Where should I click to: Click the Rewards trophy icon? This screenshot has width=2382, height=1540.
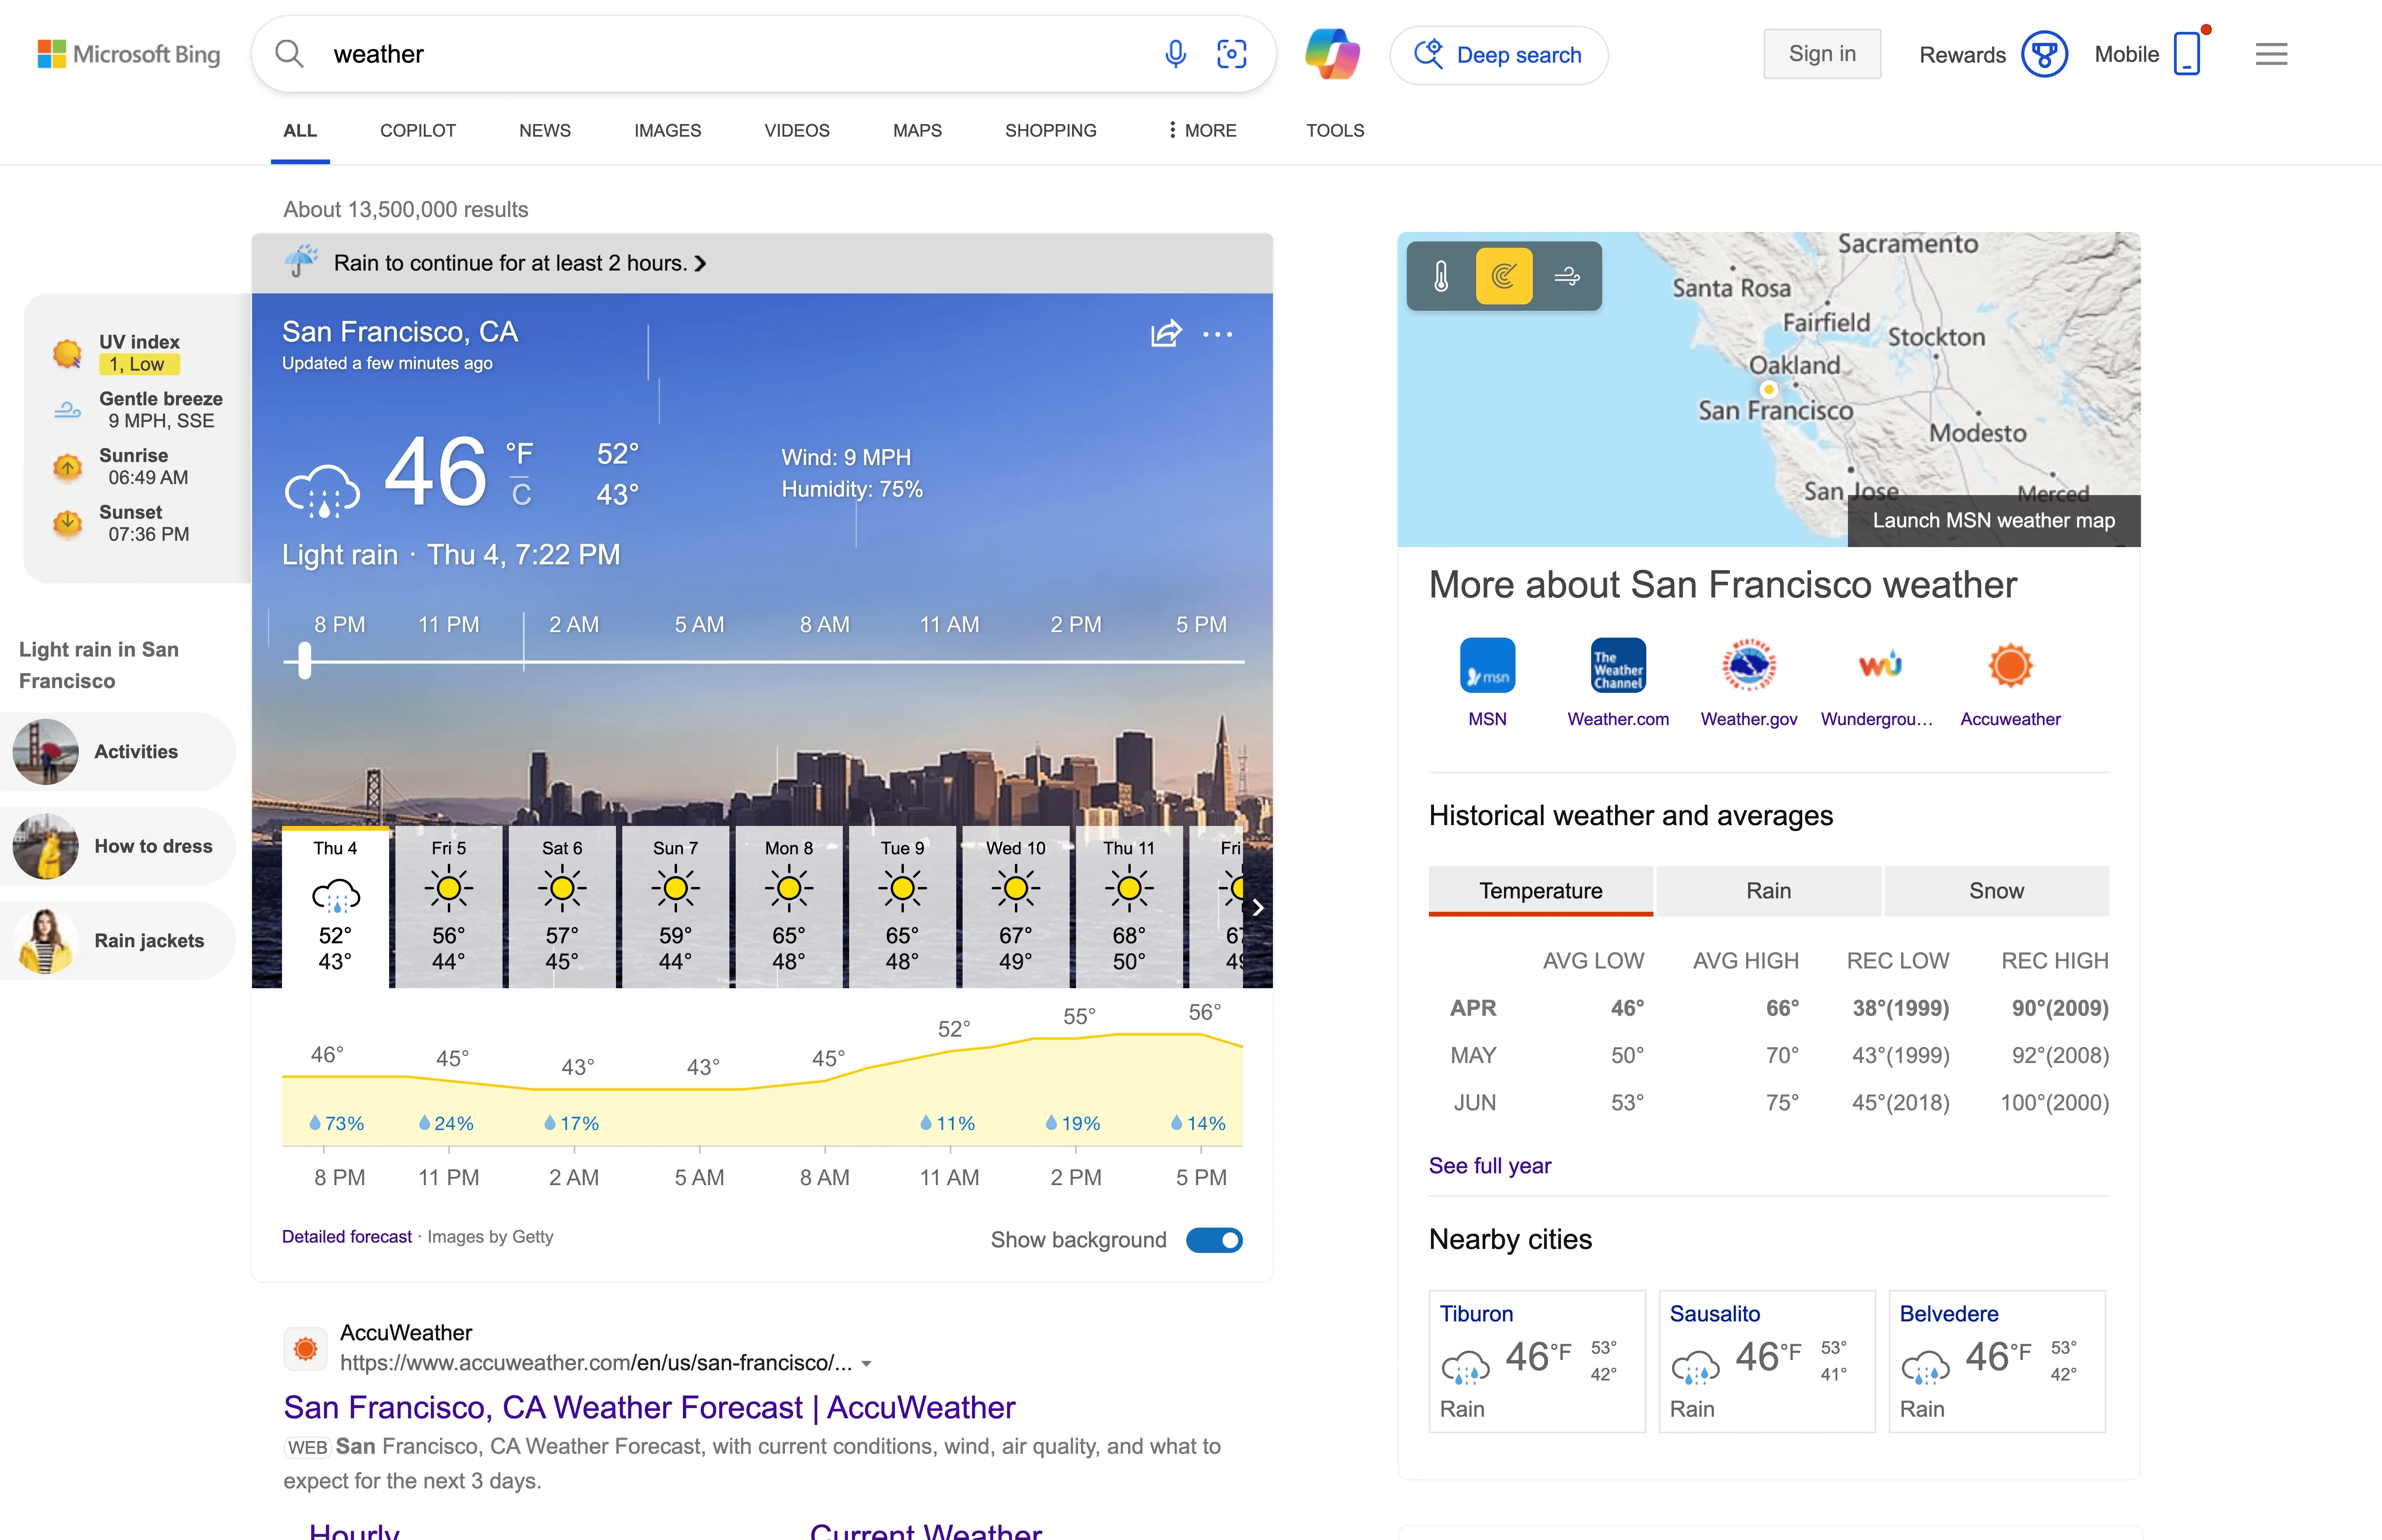click(2044, 54)
